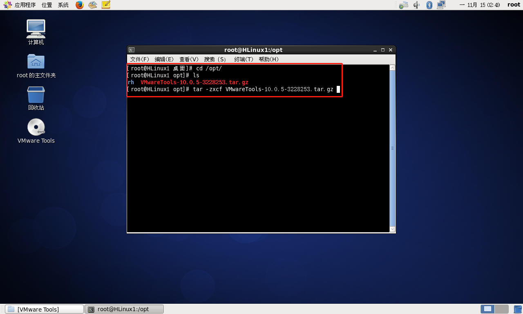Open the terminal 文件(F) menu
This screenshot has height=314, width=523.
[x=140, y=59]
